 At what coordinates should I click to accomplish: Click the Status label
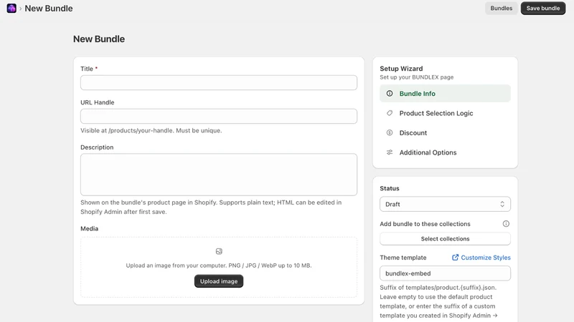pos(390,188)
